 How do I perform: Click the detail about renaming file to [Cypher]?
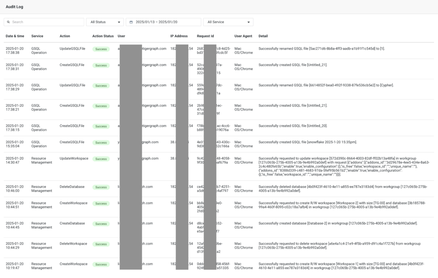[x=326, y=85]
